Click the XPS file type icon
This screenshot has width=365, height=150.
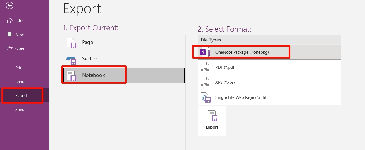click(205, 82)
